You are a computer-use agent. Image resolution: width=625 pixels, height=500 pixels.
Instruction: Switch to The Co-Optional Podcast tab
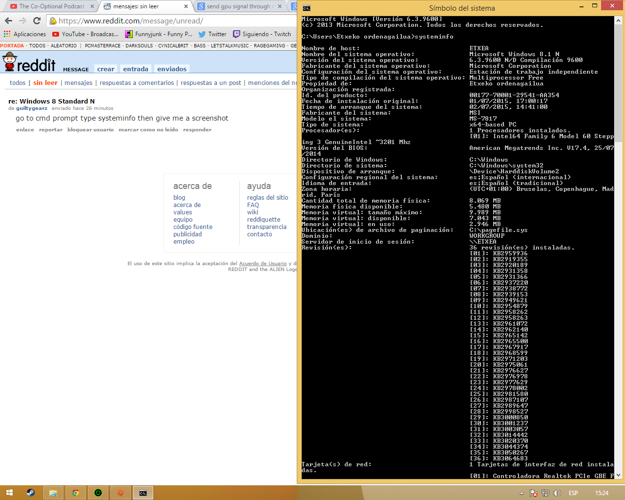[x=52, y=6]
